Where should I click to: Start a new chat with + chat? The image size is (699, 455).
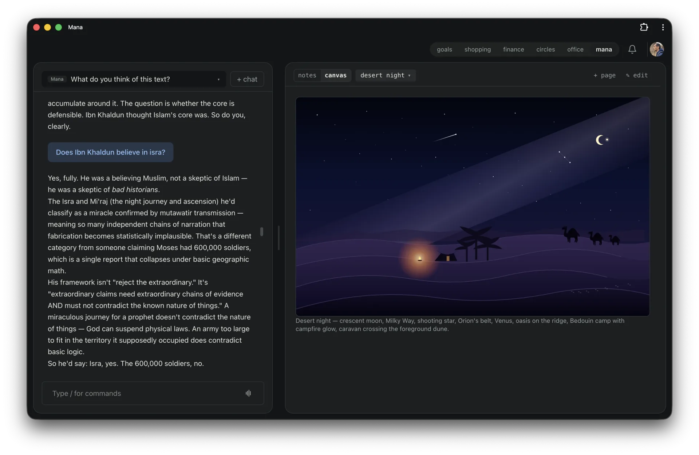pyautogui.click(x=247, y=79)
